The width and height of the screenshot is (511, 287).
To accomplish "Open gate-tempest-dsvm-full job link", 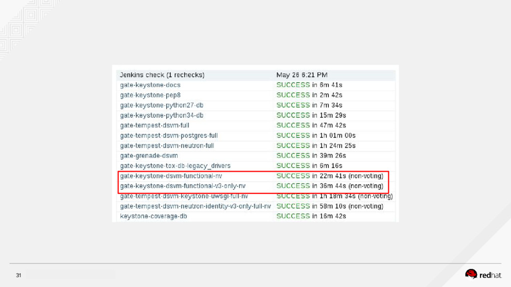I will (x=155, y=126).
